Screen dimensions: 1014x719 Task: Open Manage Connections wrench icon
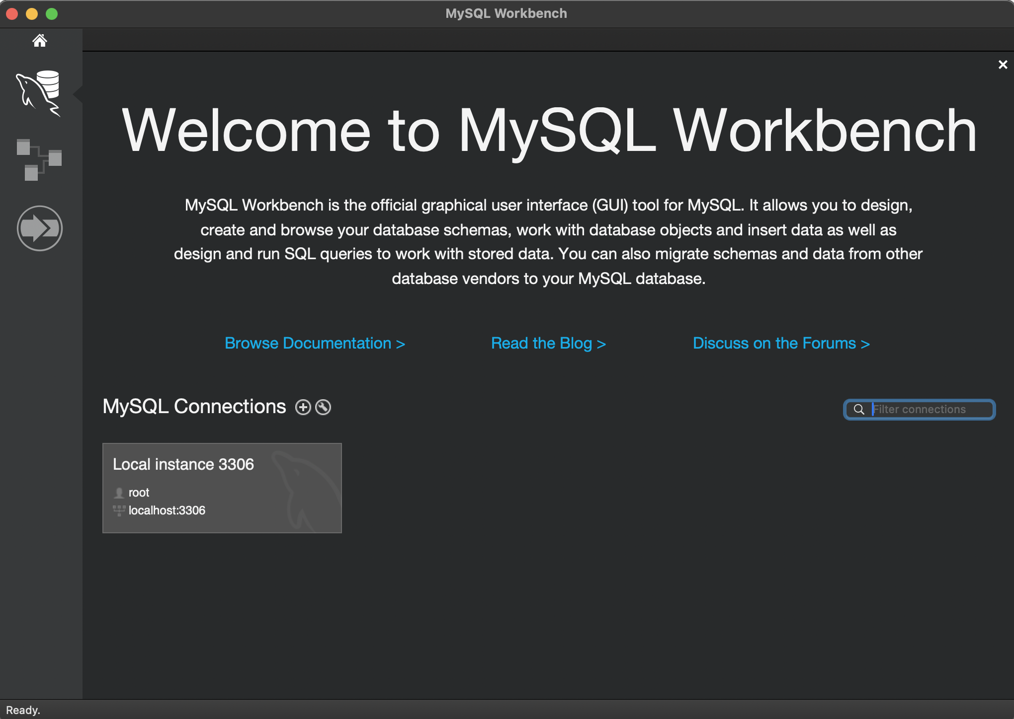[323, 407]
